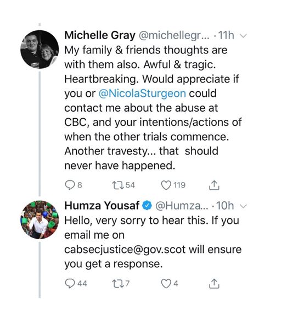Click the Humza Yousaf display name
This screenshot has width=304, height=325.
(102, 206)
